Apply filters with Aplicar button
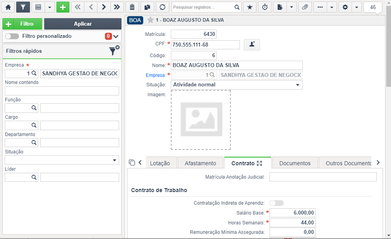 (x=83, y=24)
